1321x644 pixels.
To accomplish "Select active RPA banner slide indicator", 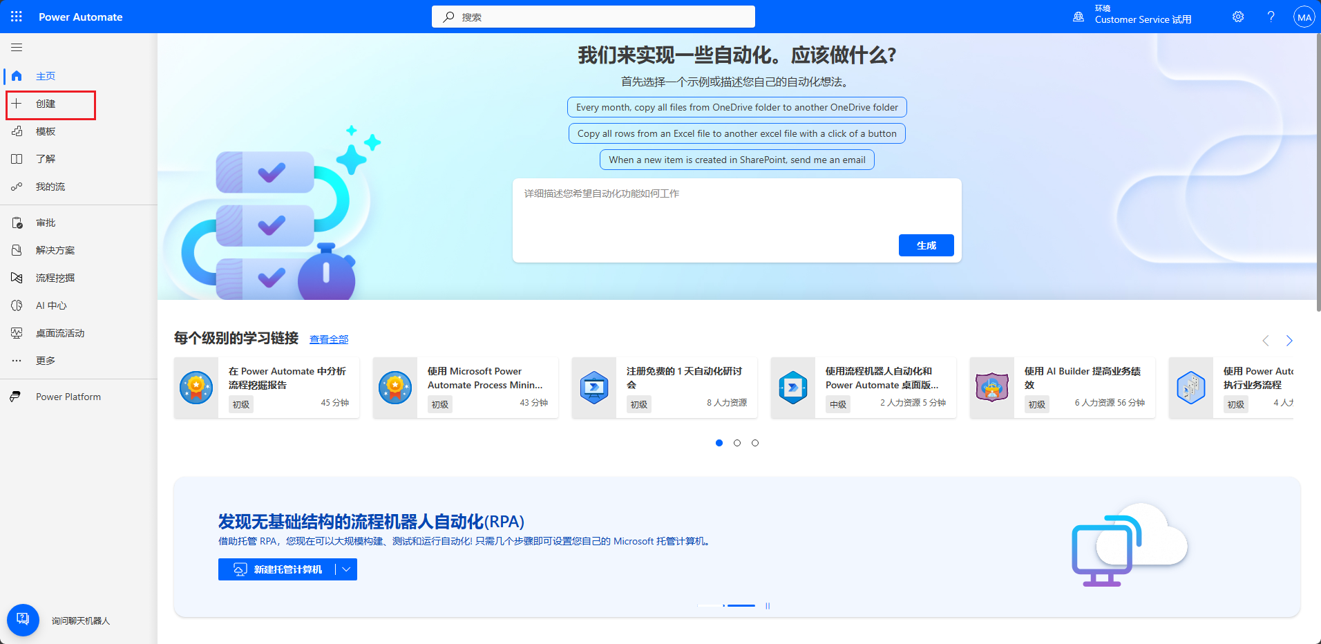I will click(x=741, y=605).
